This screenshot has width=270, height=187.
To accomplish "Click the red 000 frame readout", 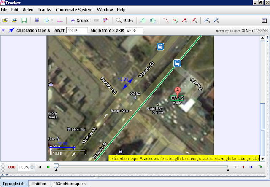I will coord(12,167).
